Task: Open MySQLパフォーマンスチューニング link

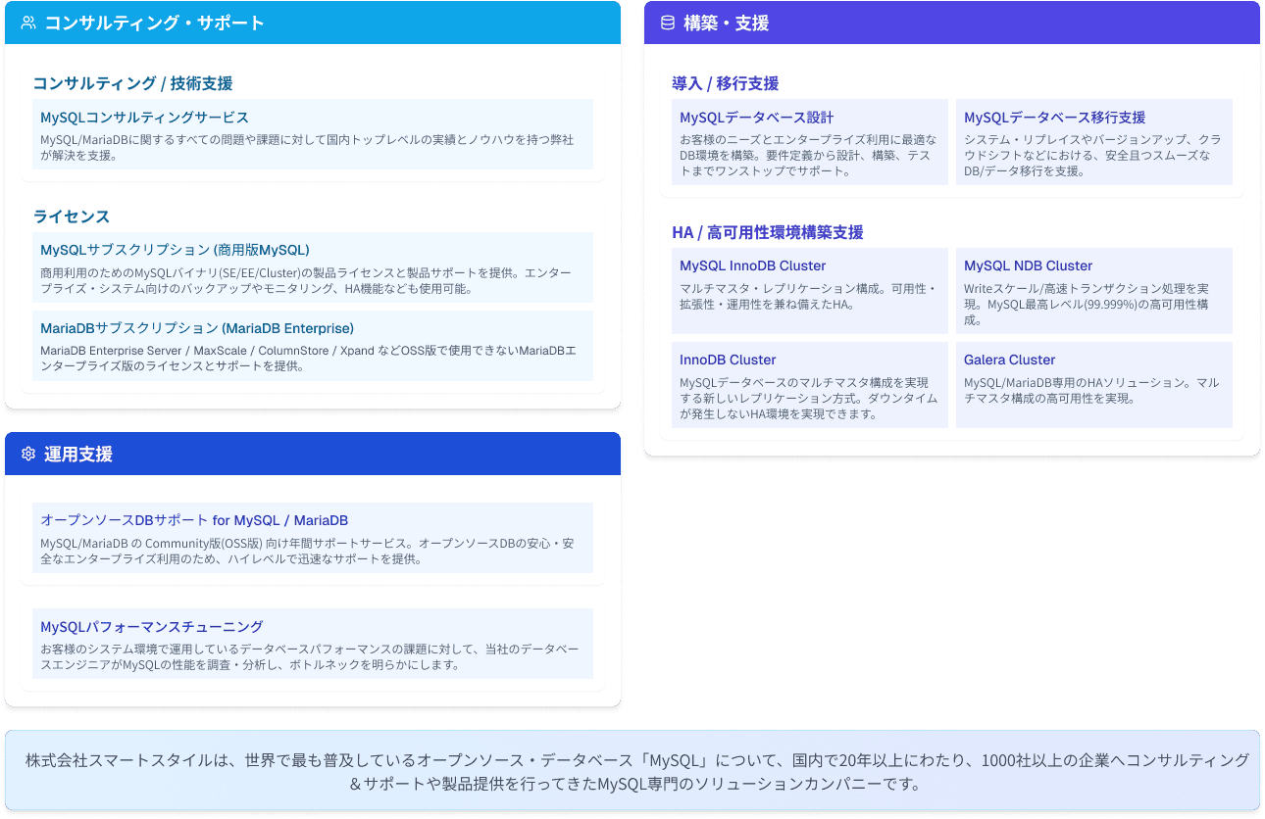Action: point(152,626)
